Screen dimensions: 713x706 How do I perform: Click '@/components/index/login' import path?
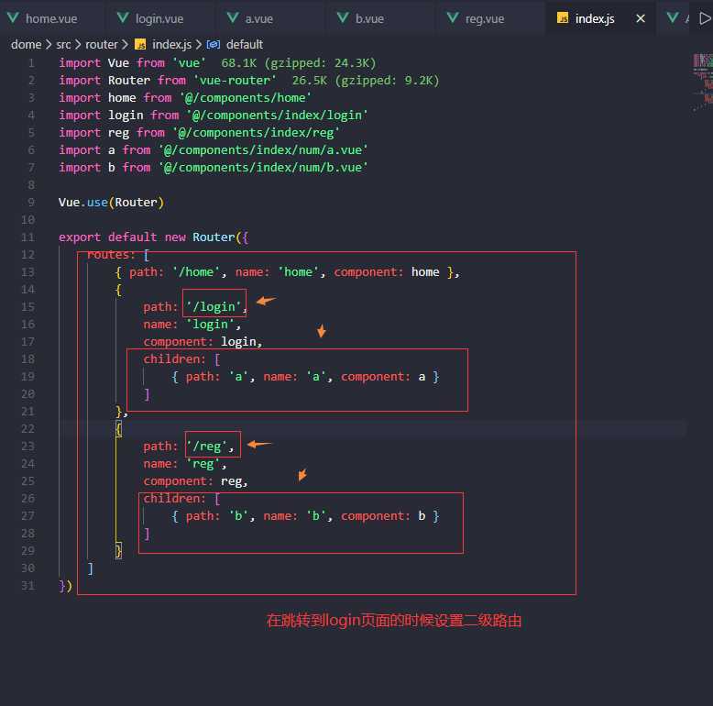point(278,116)
